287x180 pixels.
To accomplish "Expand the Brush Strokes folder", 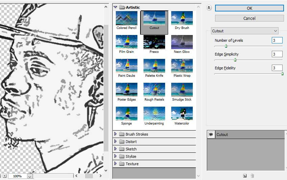I will (x=115, y=134).
